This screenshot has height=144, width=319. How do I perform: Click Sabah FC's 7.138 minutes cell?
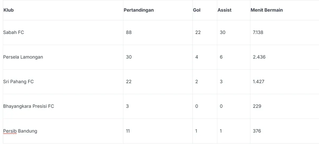[258, 32]
